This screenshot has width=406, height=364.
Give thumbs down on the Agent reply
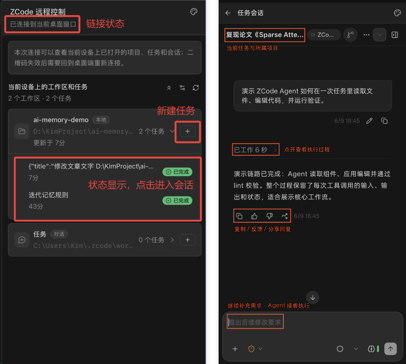[x=269, y=216]
